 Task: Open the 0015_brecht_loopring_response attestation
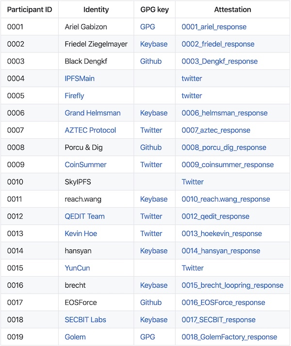click(232, 285)
